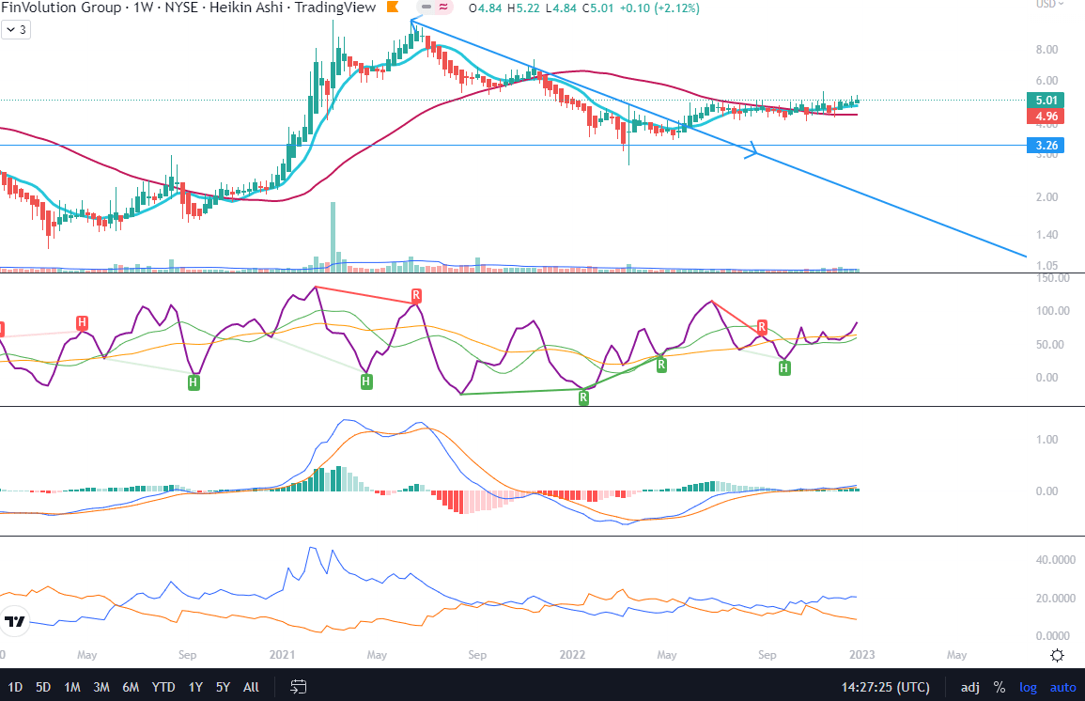Open the go to date calendar icon
The image size is (1085, 701).
(298, 687)
